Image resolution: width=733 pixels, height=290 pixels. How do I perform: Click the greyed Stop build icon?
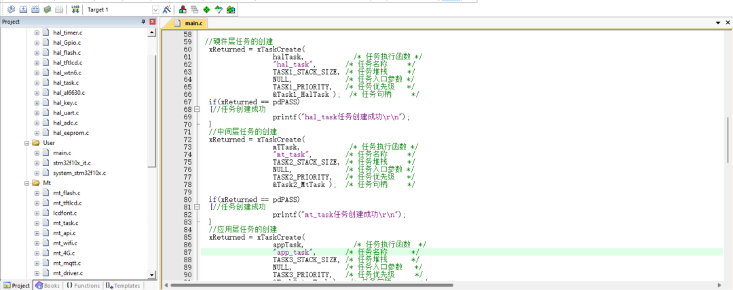tap(59, 9)
